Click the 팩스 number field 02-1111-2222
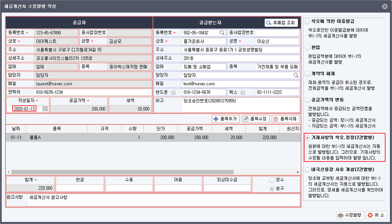 click(x=277, y=92)
